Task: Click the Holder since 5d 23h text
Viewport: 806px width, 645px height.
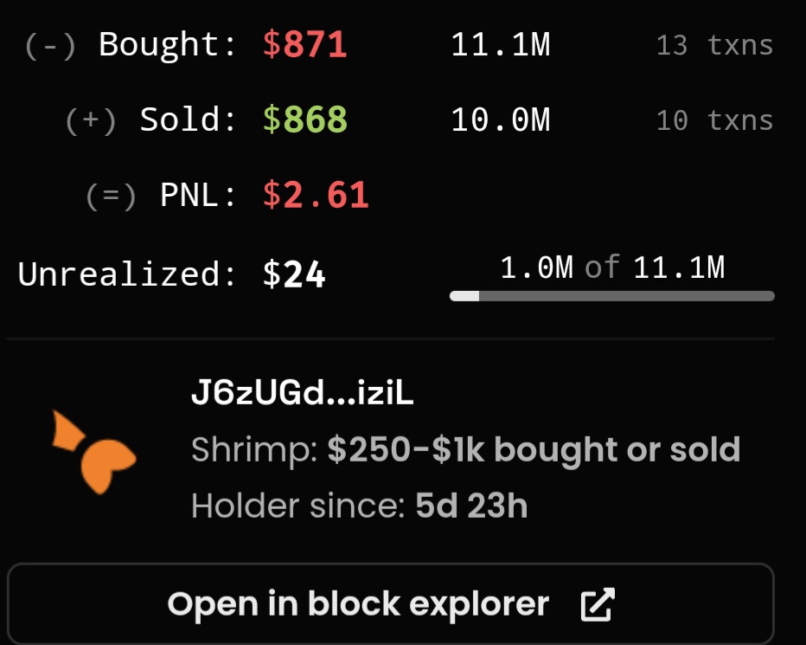Action: point(359,506)
